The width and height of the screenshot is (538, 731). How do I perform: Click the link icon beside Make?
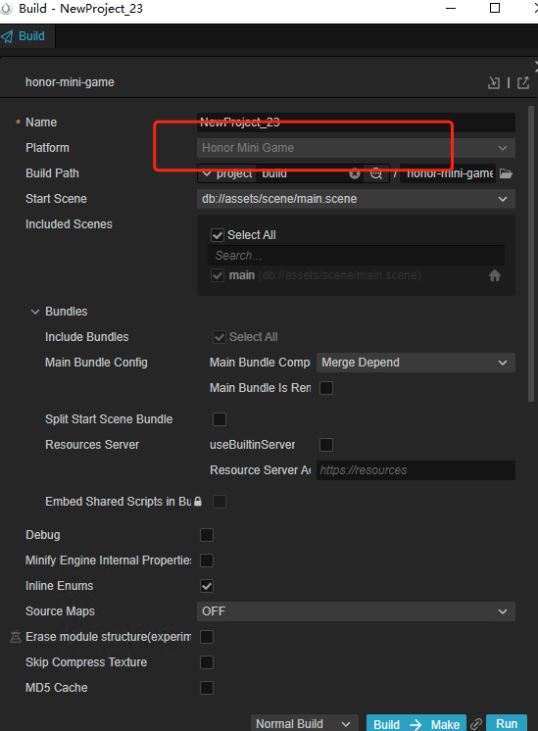point(476,724)
